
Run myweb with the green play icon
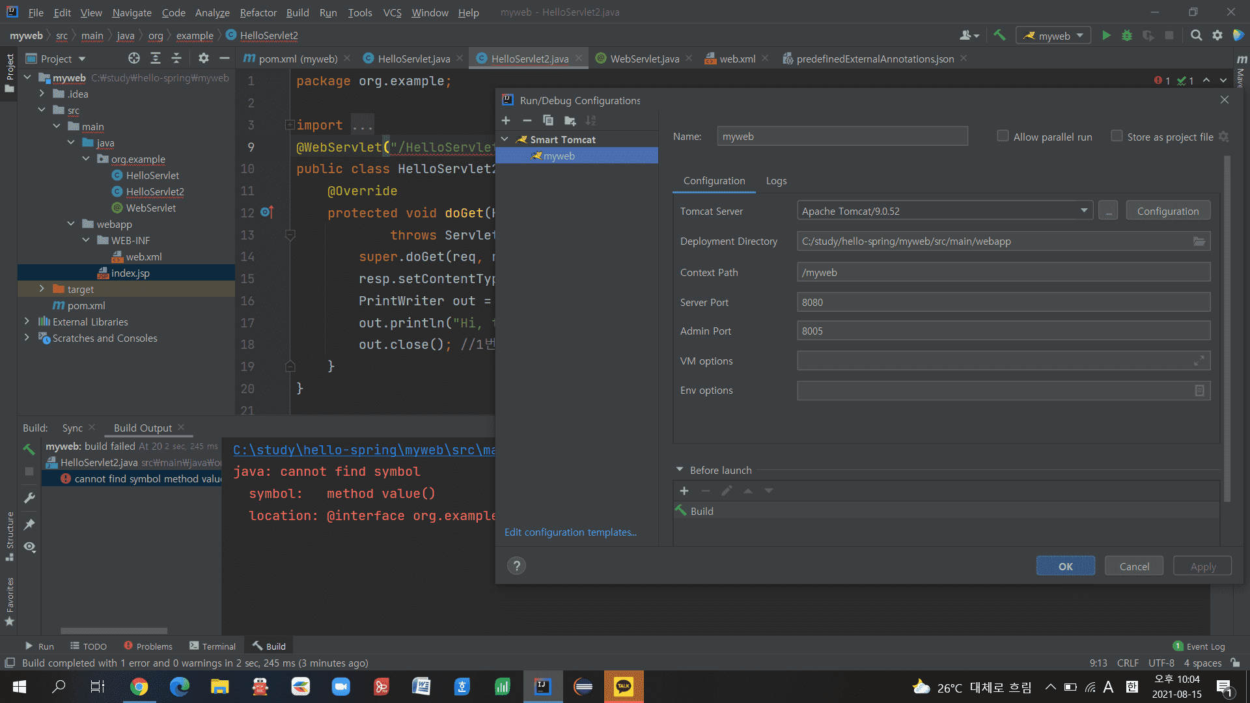click(1106, 36)
